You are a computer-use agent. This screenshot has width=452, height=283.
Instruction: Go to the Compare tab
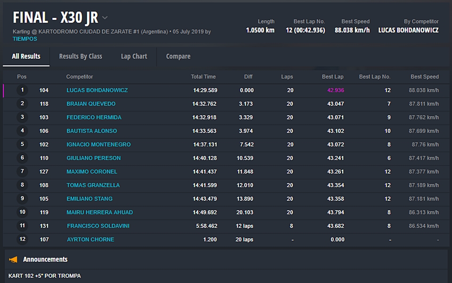[178, 56]
